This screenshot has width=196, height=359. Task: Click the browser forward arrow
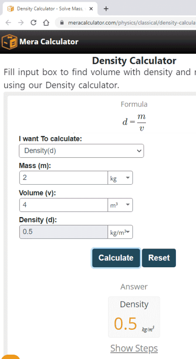pos(21,22)
